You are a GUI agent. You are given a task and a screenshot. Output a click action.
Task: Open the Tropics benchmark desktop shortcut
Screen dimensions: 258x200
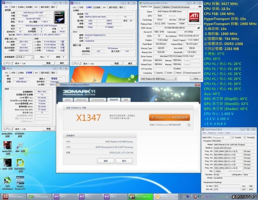(x=20, y=180)
